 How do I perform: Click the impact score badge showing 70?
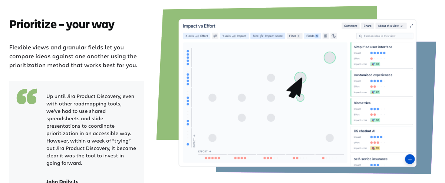[x=375, y=148]
